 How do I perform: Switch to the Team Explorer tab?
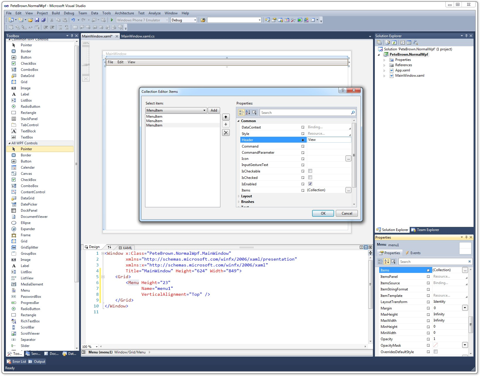[x=425, y=230]
